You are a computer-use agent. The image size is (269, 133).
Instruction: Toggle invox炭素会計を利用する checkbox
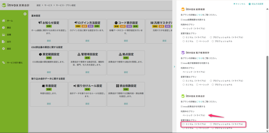point(182,106)
